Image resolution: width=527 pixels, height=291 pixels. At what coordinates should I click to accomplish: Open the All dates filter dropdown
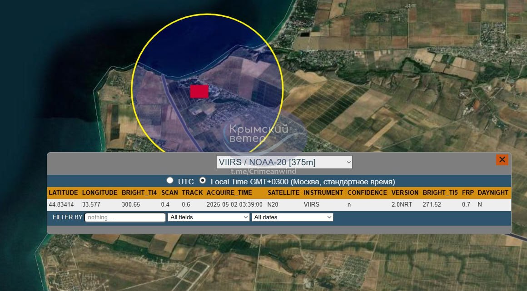(292, 217)
